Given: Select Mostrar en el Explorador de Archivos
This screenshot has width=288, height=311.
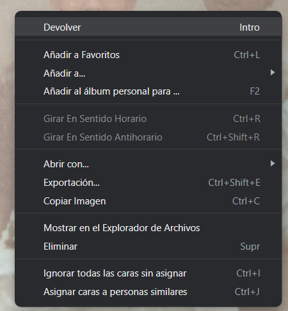Looking at the screenshot, I should tap(148, 228).
